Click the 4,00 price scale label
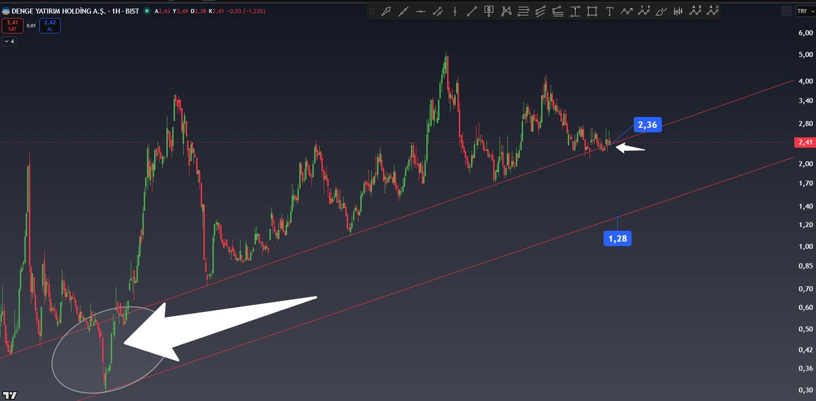This screenshot has width=816, height=401. [x=806, y=81]
